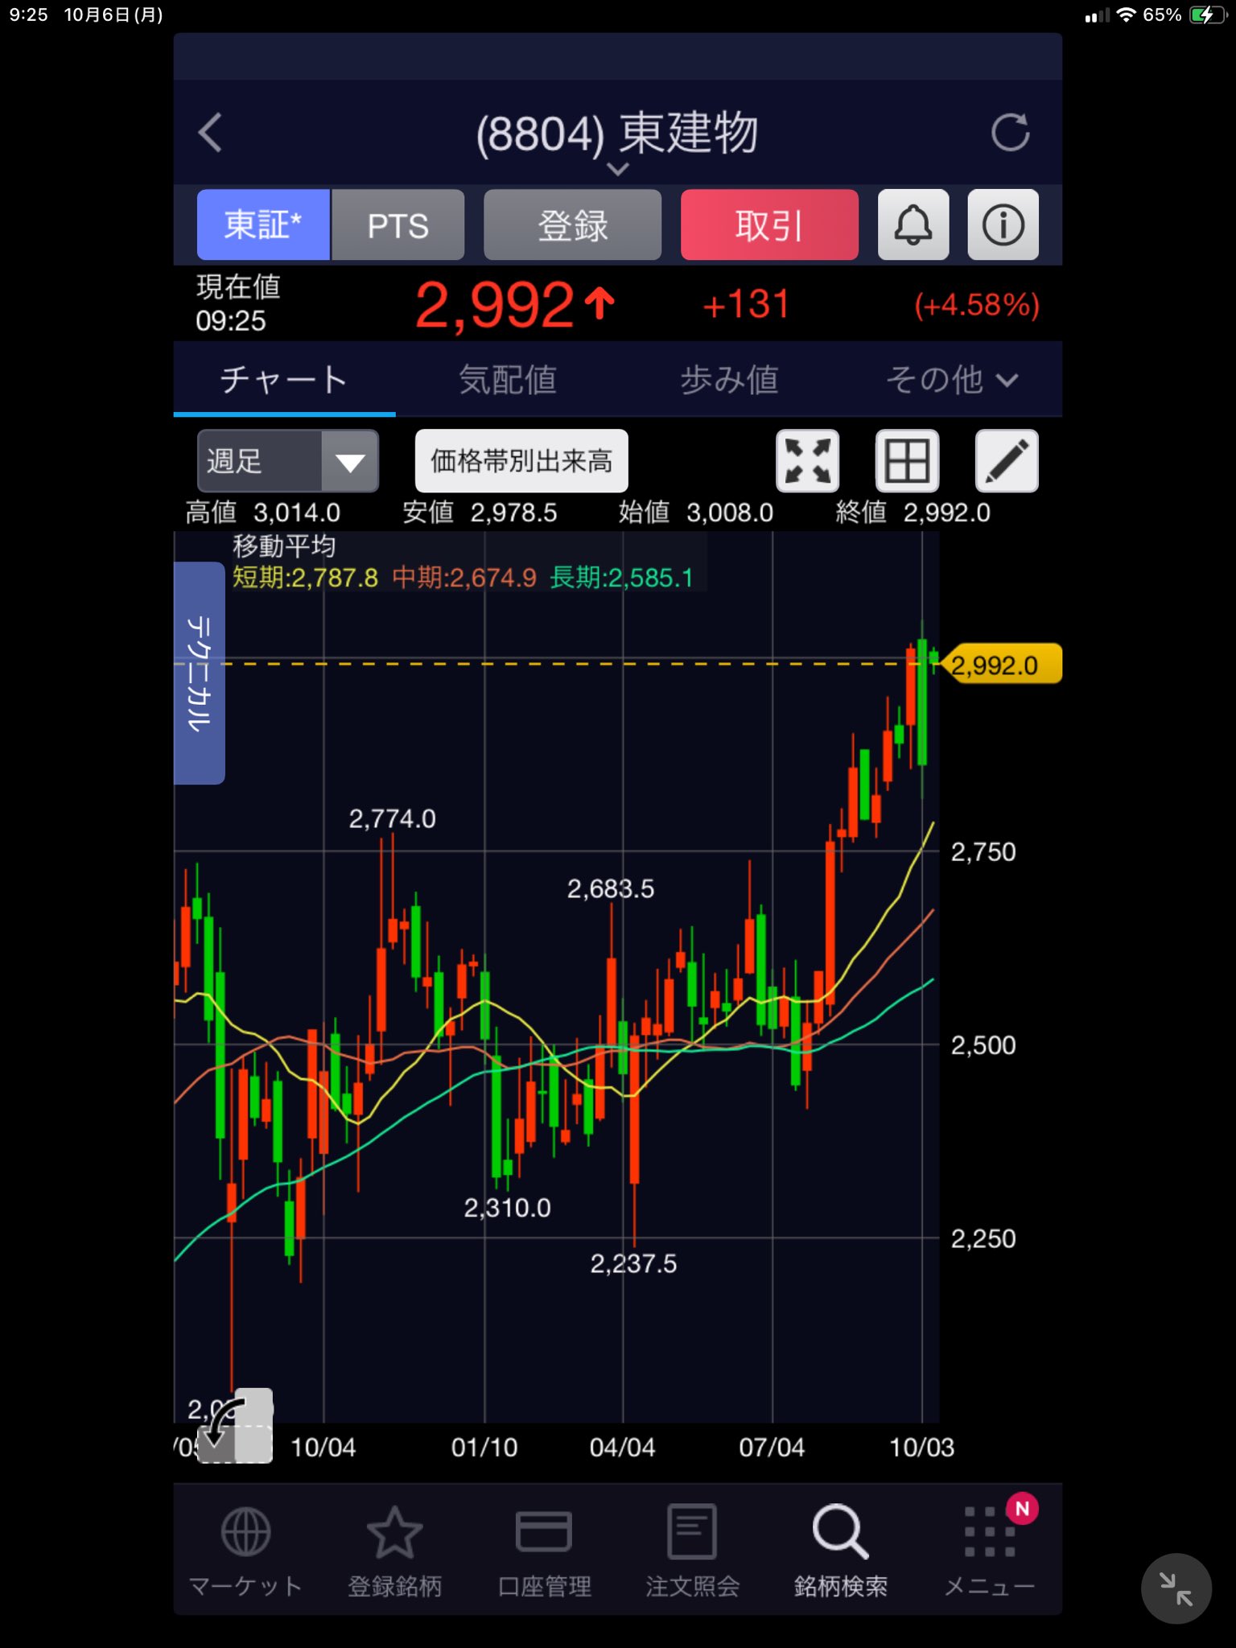The height and width of the screenshot is (1648, 1236).
Task: Switch to the PTS market
Action: coord(398,225)
